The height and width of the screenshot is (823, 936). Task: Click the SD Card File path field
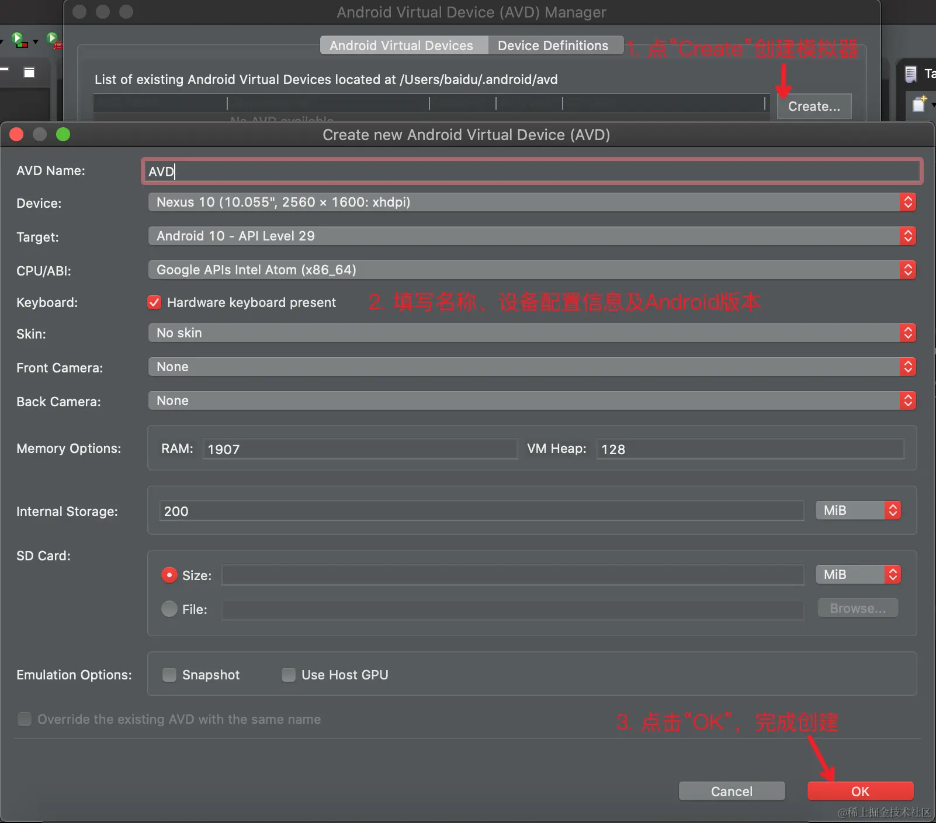coord(513,609)
